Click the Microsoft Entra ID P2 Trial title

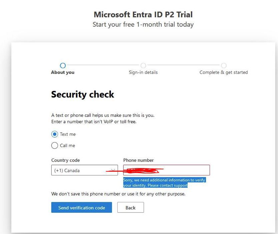tap(143, 15)
